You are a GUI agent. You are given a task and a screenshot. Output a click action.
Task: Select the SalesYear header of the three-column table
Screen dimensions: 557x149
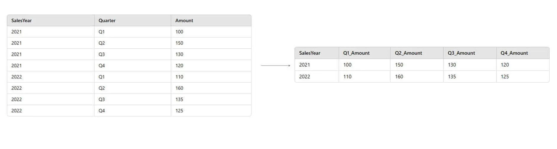pos(21,21)
